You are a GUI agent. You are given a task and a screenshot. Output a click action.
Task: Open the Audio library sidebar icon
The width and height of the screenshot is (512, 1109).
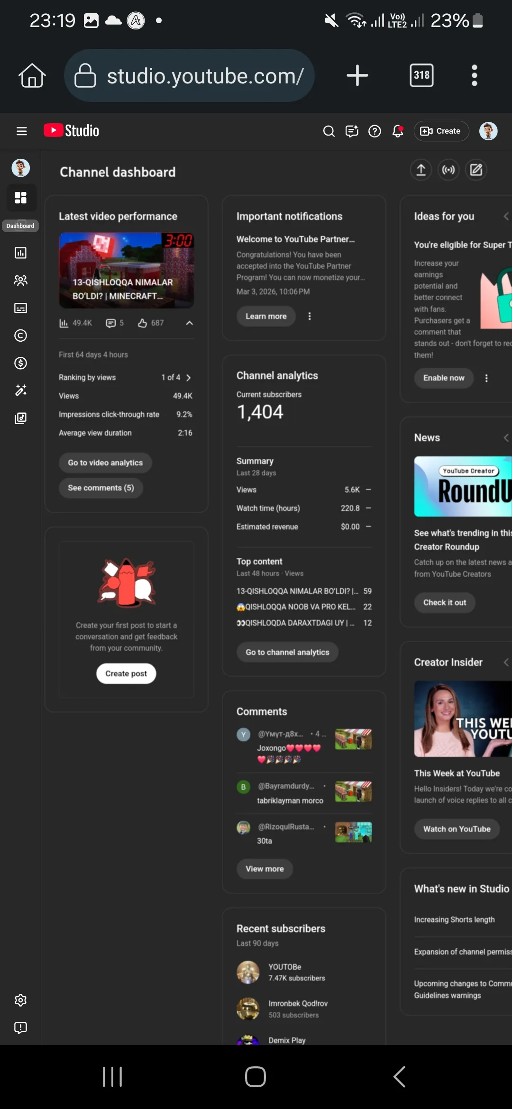click(20, 418)
